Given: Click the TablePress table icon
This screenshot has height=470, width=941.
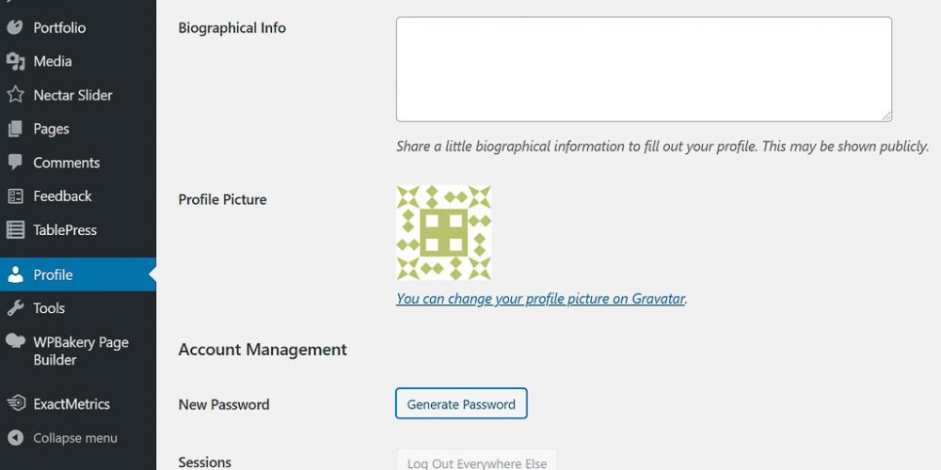Looking at the screenshot, I should pos(15,230).
